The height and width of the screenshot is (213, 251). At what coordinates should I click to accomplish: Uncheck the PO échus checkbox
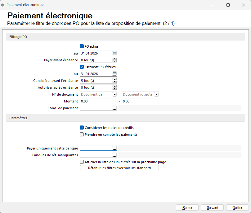[x=82, y=46]
